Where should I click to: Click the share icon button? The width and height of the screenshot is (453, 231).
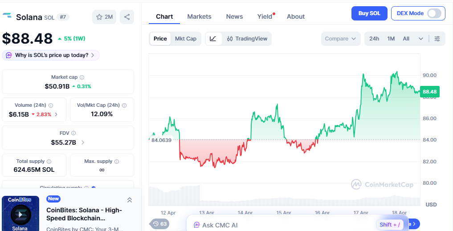tap(127, 17)
